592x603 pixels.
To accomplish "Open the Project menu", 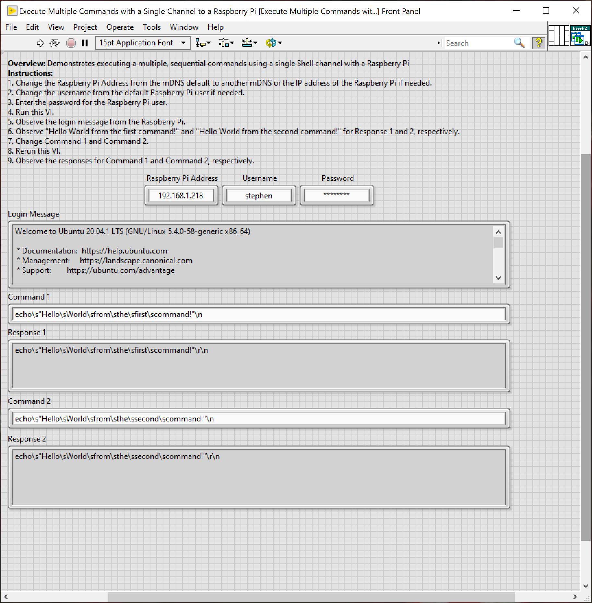I will click(x=85, y=27).
